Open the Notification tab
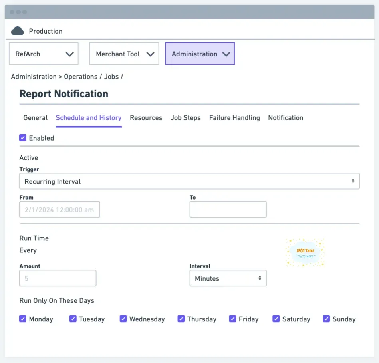 pos(286,118)
